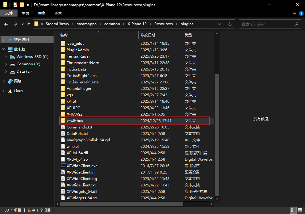Click the horizontal scrollbar in file list

pyautogui.click(x=121, y=204)
